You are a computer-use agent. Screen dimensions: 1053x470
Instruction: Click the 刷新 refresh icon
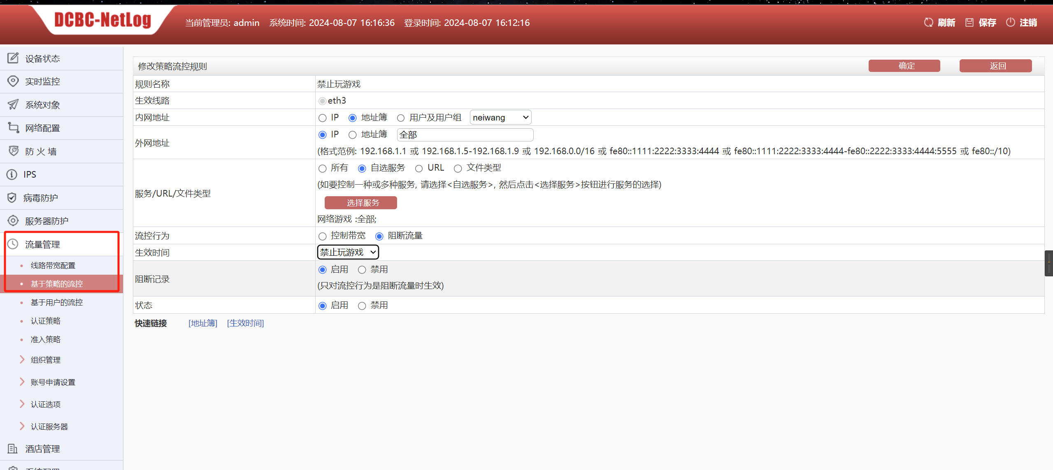click(x=928, y=22)
